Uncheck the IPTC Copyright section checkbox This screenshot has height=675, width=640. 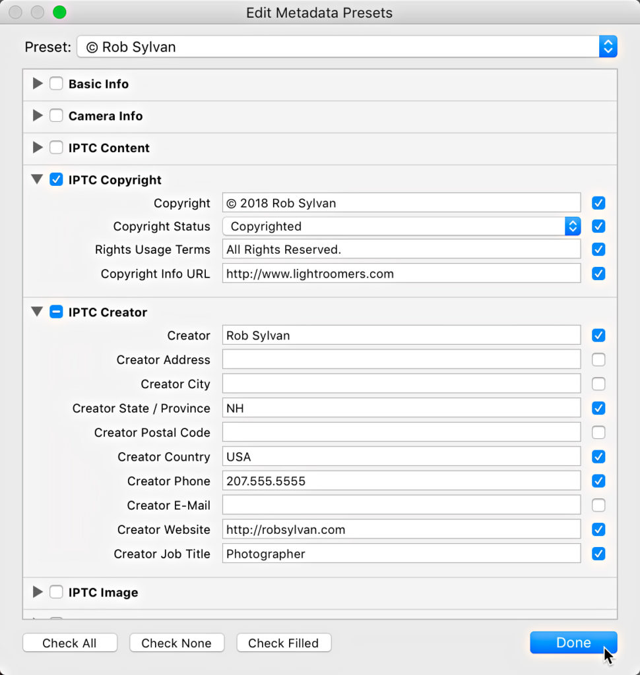point(56,179)
